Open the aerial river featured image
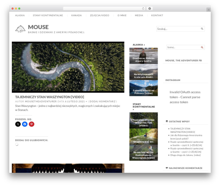Image resolution: width=220 pixels, height=186 pixels. pyautogui.click(x=68, y=67)
